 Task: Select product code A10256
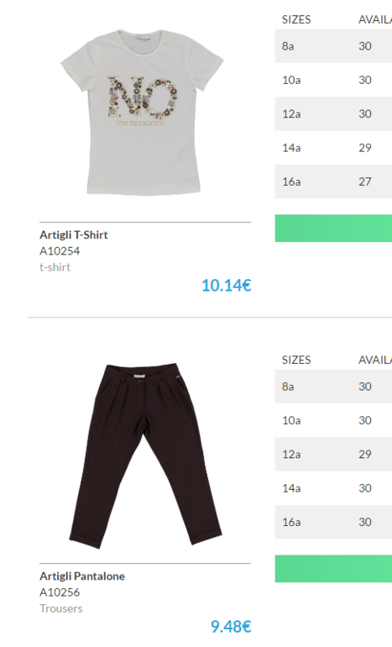60,592
